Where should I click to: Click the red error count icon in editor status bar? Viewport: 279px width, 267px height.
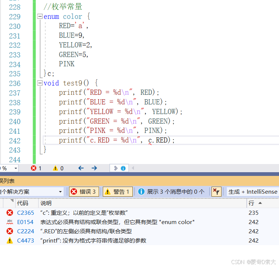click(33, 168)
